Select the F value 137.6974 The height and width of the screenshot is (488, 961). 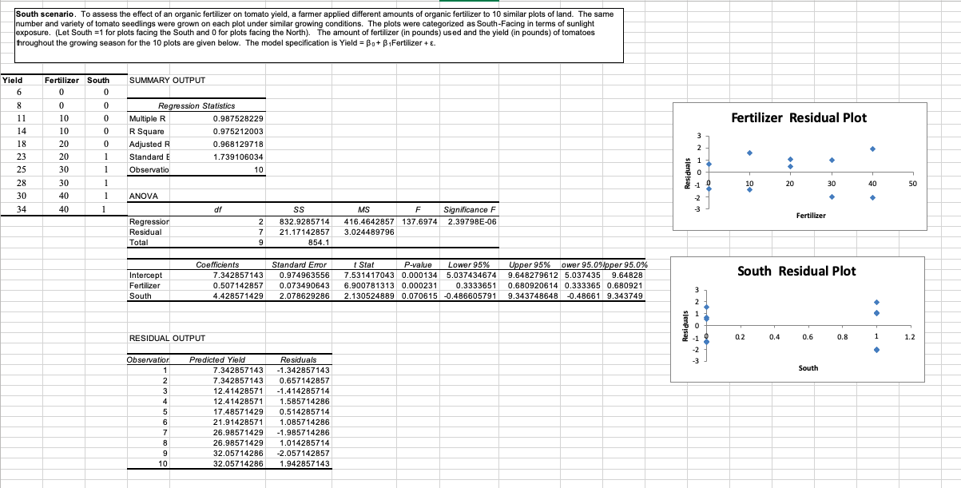click(x=419, y=221)
